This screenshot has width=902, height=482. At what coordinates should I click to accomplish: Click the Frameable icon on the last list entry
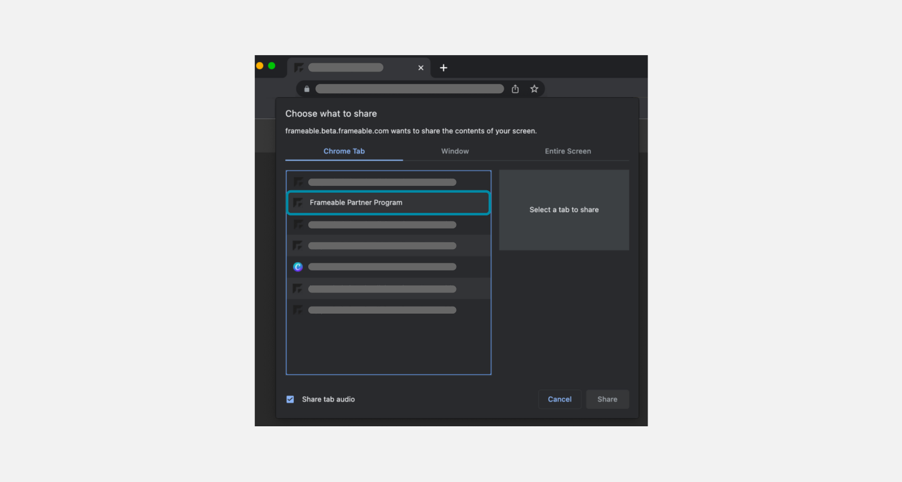pyautogui.click(x=298, y=310)
